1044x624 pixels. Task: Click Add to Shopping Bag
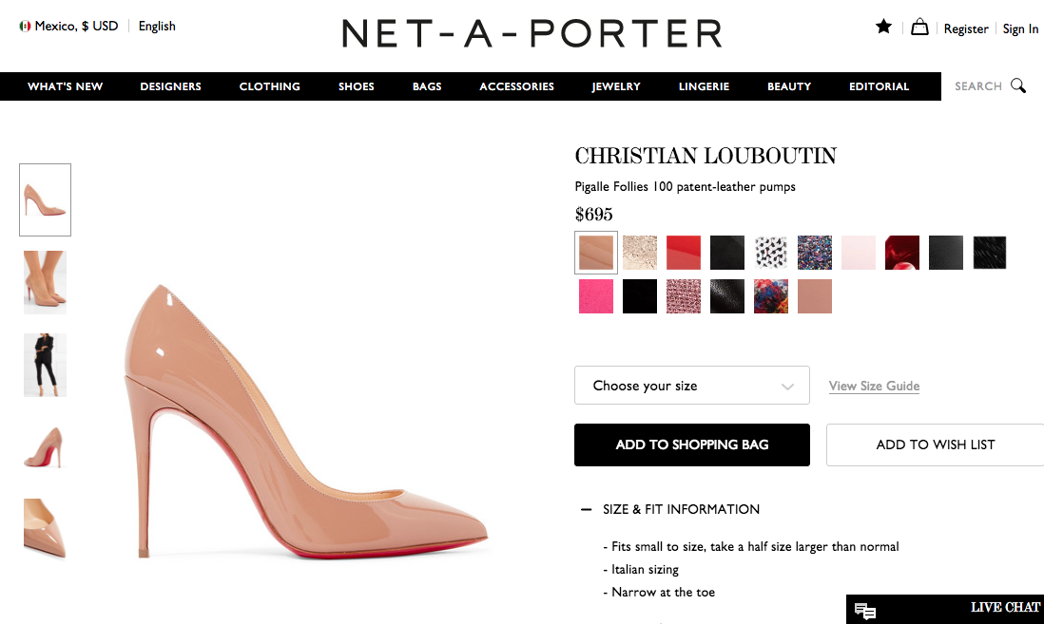tap(691, 444)
